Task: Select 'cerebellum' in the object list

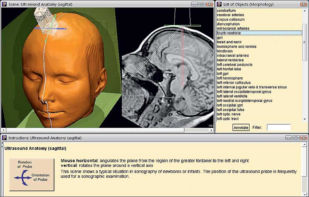Action: coord(226,10)
